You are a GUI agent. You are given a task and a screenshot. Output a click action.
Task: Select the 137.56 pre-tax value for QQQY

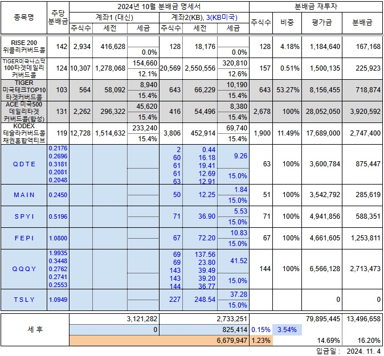[x=205, y=255]
